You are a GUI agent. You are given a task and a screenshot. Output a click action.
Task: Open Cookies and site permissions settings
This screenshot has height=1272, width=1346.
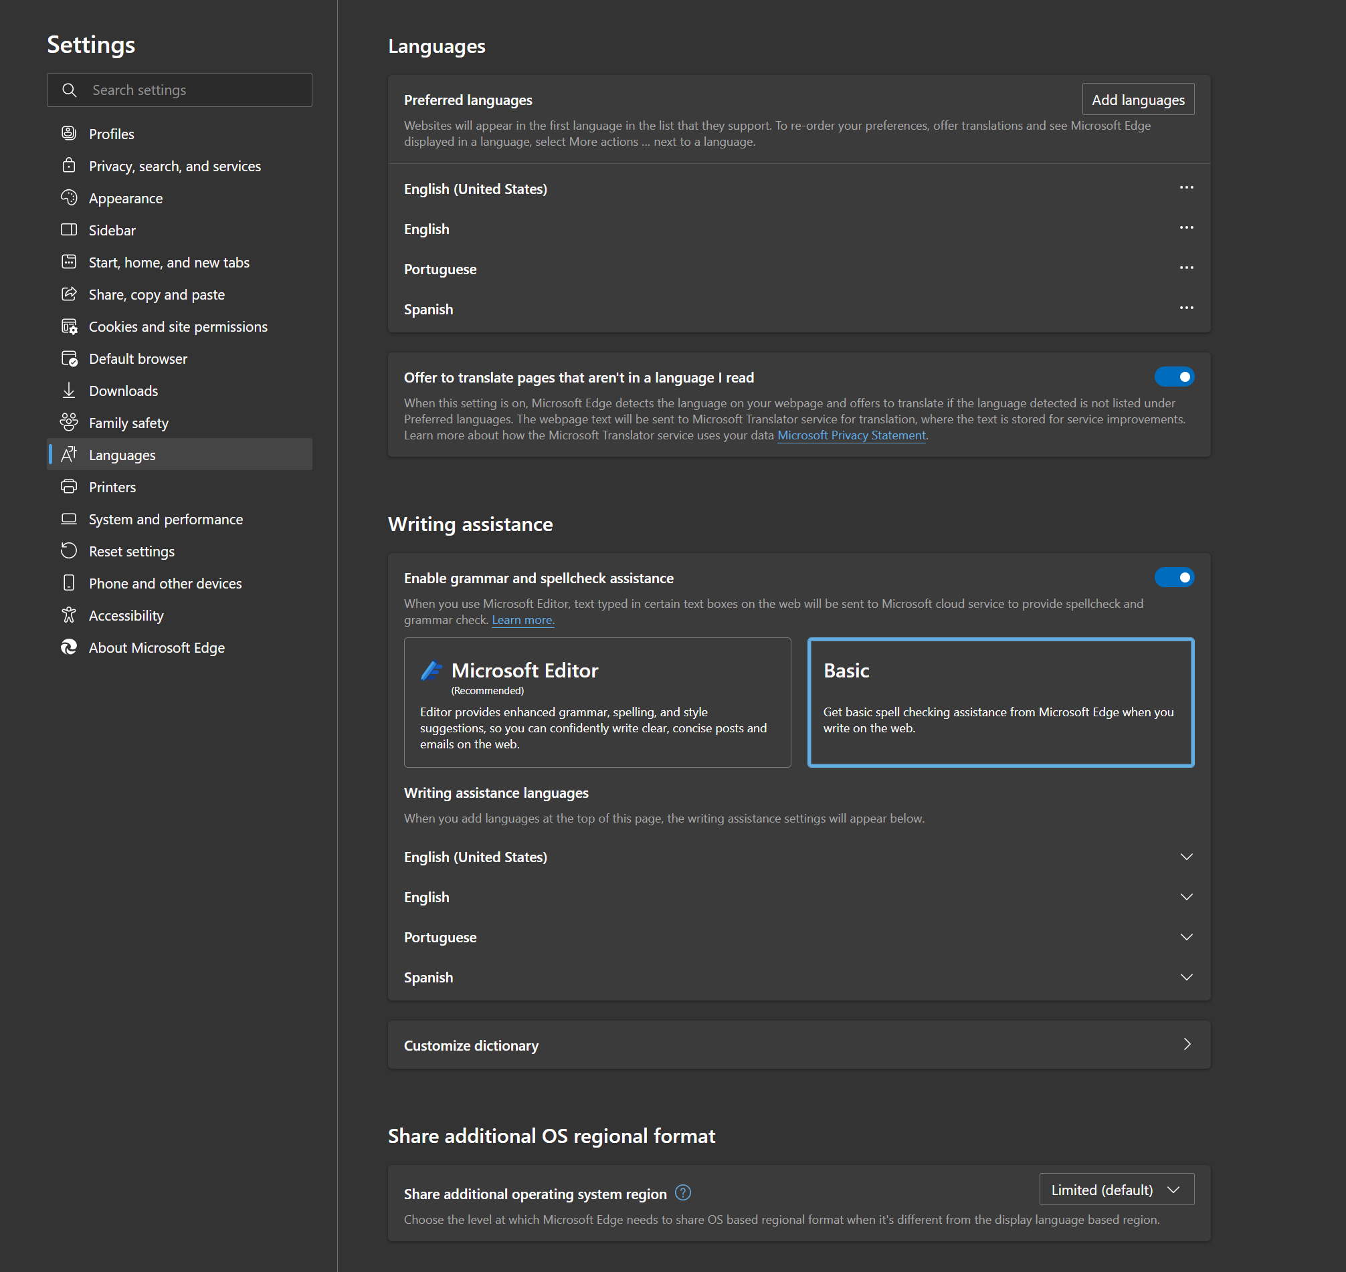[178, 326]
